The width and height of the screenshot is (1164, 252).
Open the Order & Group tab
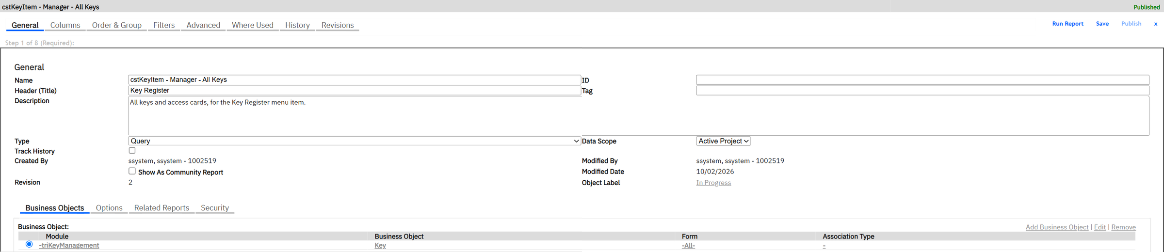(117, 25)
